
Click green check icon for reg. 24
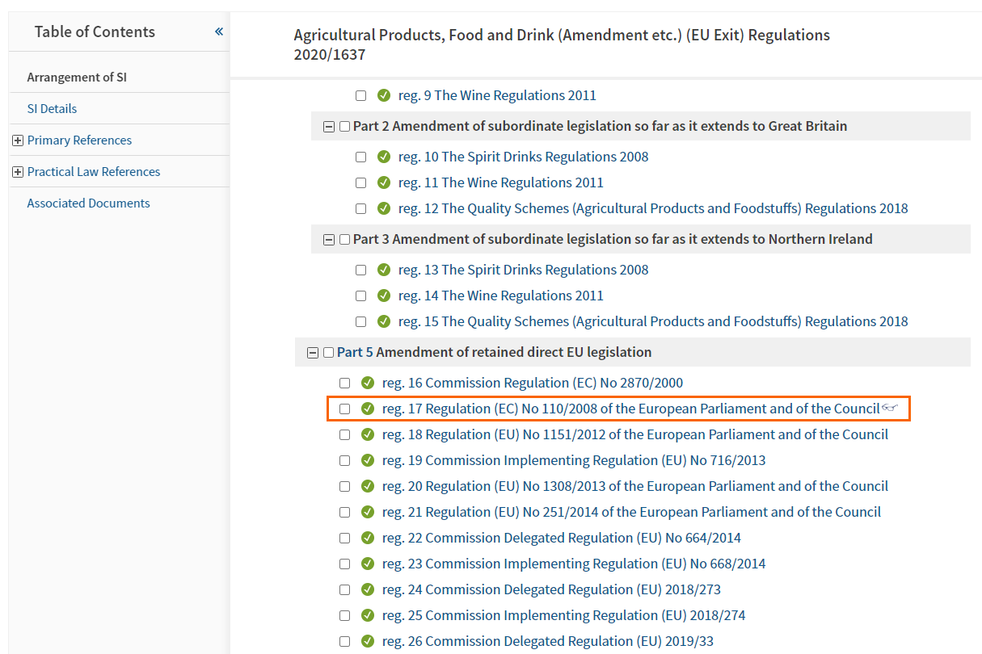[x=368, y=589]
